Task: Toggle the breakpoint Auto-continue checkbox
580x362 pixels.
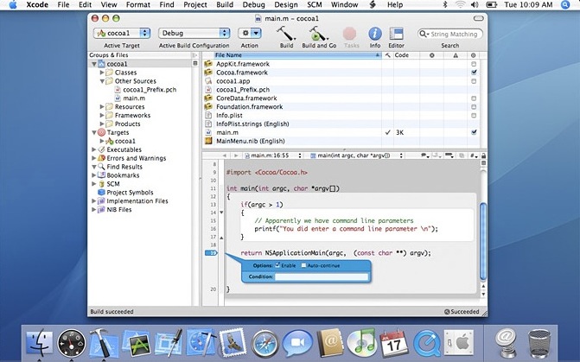Action: pos(303,265)
